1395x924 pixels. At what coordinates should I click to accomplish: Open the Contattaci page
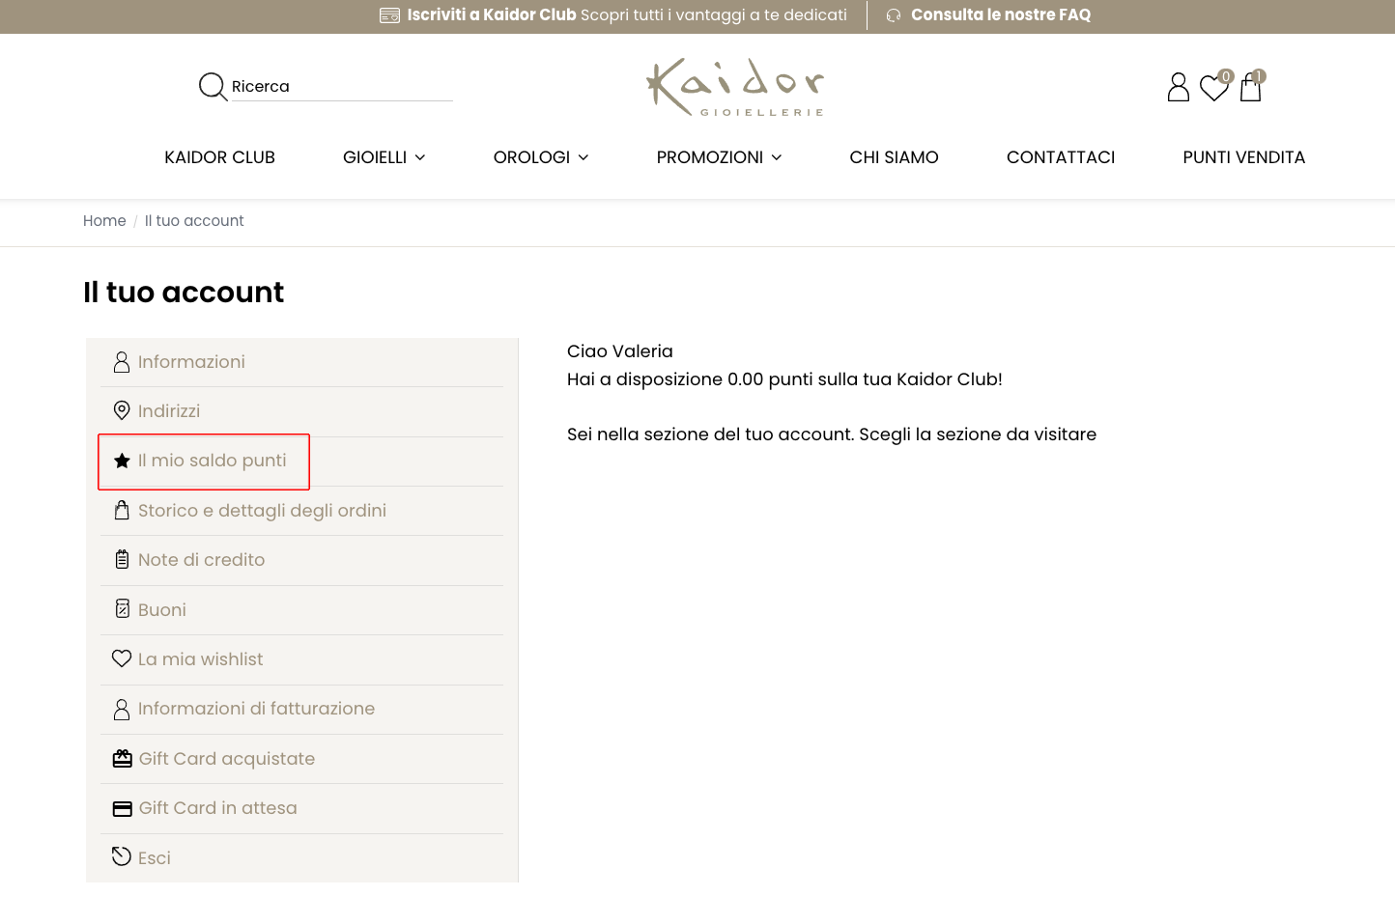[1060, 157]
